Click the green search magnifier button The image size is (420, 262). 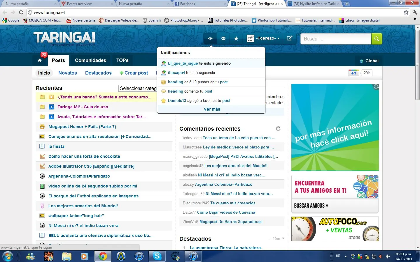377,39
